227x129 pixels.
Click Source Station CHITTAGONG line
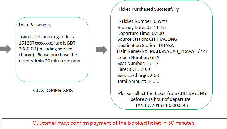tap(147, 39)
